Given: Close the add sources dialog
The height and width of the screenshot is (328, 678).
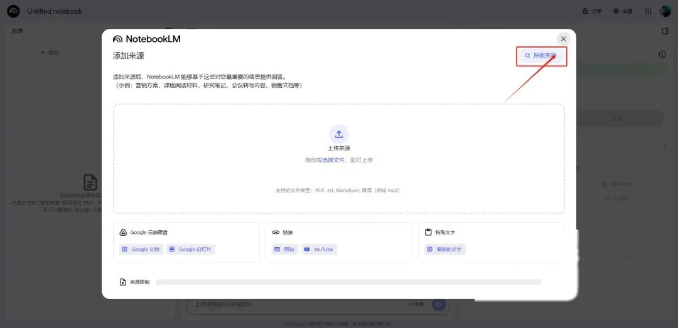Looking at the screenshot, I should (563, 39).
